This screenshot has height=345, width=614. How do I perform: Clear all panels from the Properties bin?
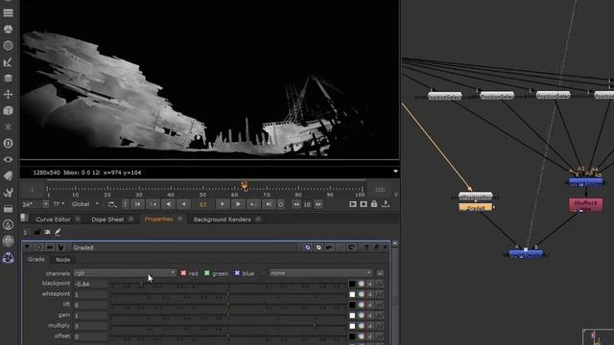pos(47,232)
